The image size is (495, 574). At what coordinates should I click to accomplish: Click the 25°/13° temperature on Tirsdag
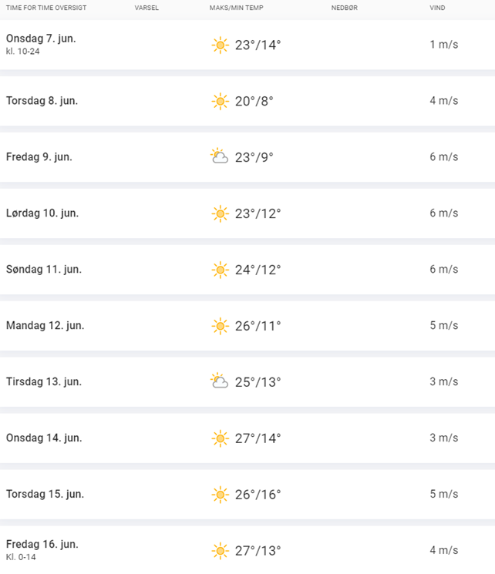pos(258,382)
